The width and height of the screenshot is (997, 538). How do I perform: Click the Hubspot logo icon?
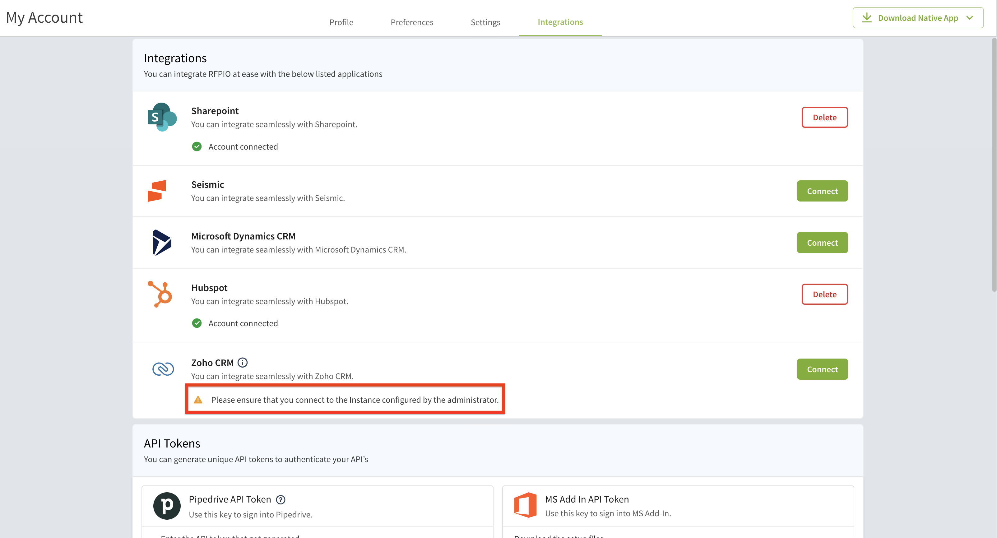click(x=160, y=294)
